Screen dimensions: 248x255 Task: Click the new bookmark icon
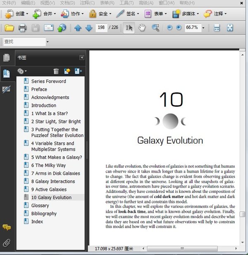(67, 72)
